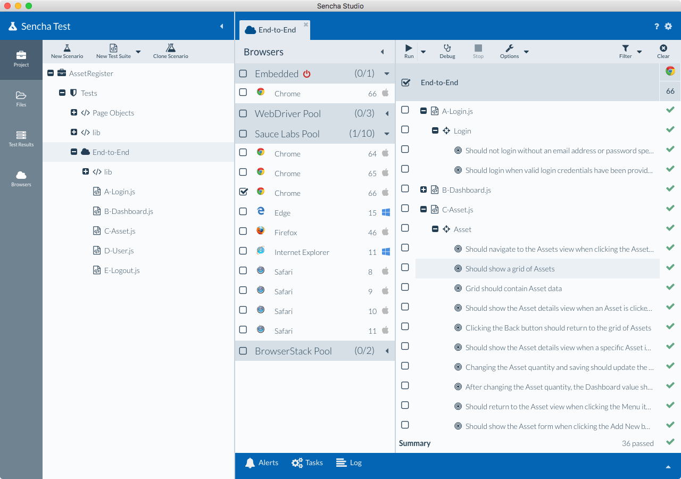Click the Log lines icon
Image resolution: width=681 pixels, height=479 pixels.
pyautogui.click(x=341, y=463)
